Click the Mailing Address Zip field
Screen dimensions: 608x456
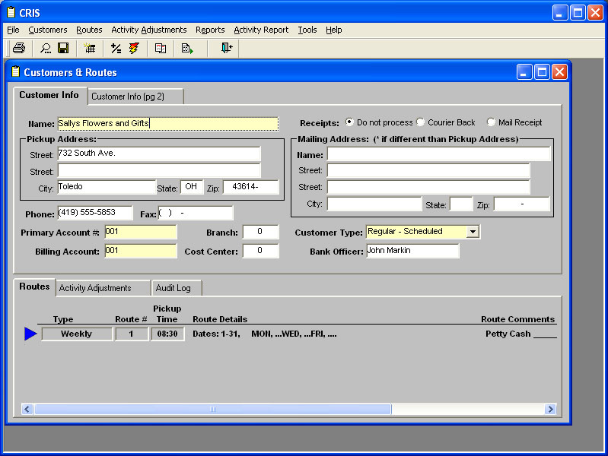(x=522, y=204)
